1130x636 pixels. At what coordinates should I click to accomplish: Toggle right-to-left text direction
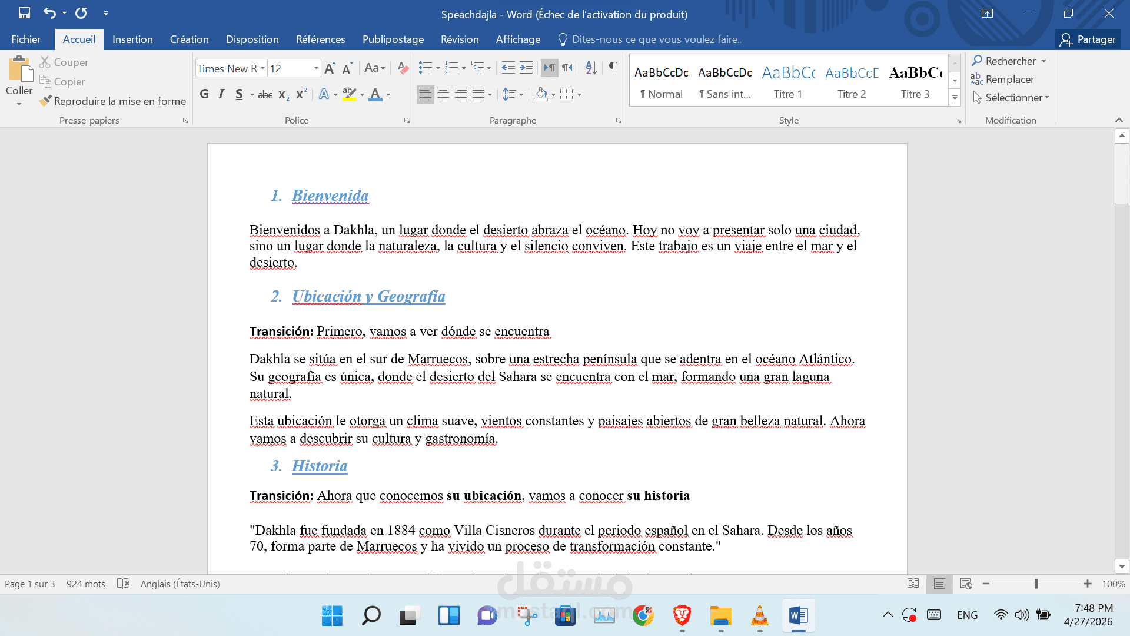(567, 68)
